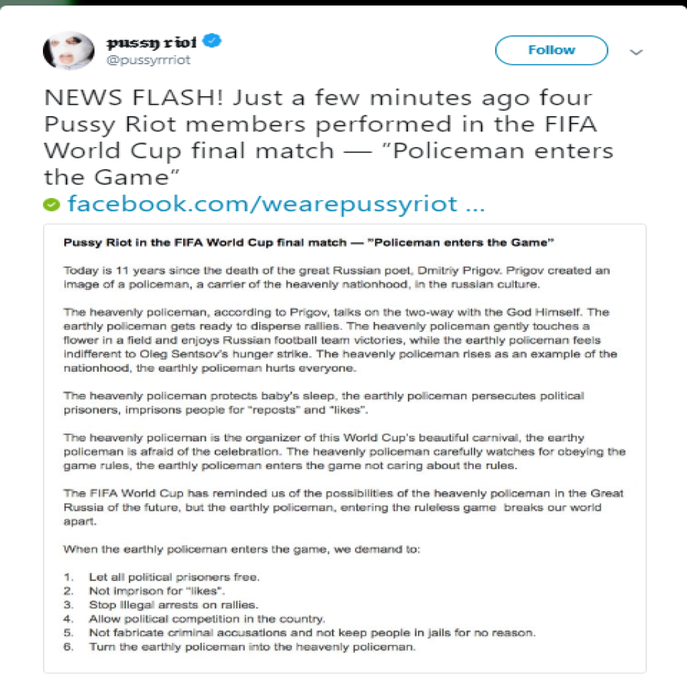Select demand 1 "Let all political prisoners free"

[x=174, y=576]
